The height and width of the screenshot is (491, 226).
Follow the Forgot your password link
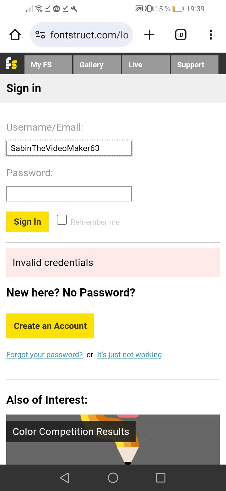tap(45, 355)
